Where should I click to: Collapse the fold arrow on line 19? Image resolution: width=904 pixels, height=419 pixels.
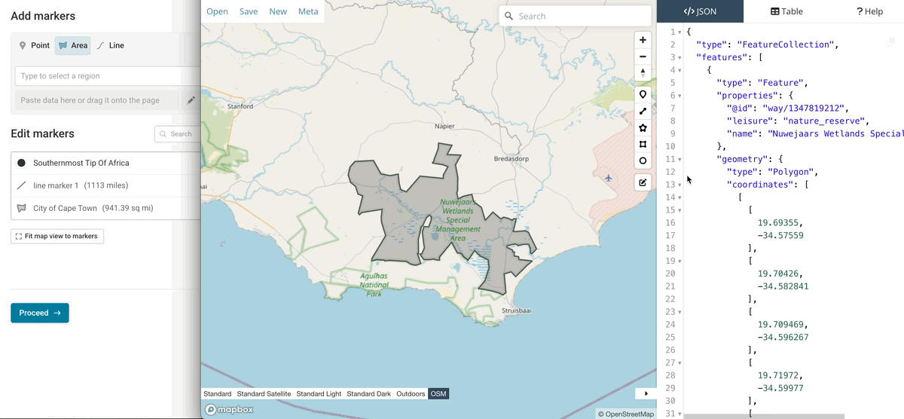(680, 261)
